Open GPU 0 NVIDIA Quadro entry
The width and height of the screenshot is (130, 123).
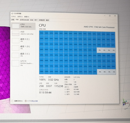tap(23, 63)
